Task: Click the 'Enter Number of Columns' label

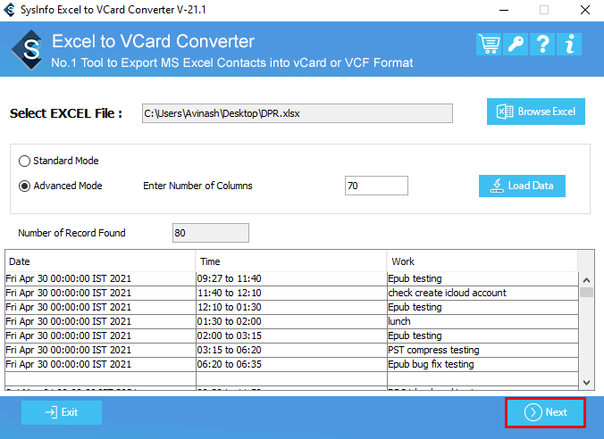Action: tap(197, 186)
